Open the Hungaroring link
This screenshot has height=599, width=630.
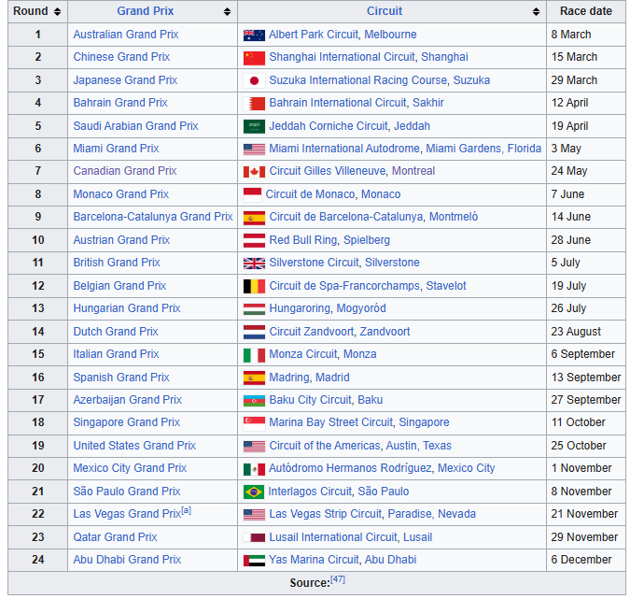[x=300, y=308]
